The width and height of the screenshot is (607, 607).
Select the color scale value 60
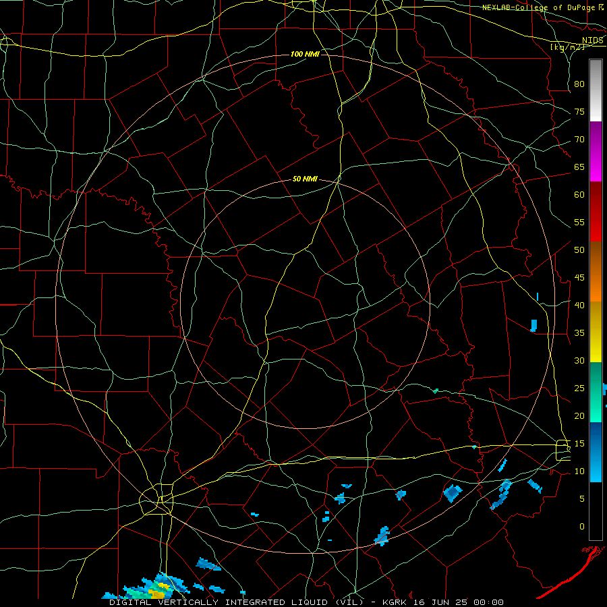tap(579, 195)
